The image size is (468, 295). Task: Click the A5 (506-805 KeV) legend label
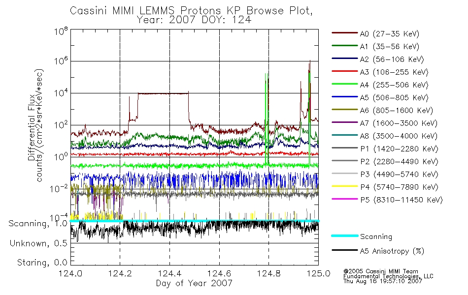coord(394,98)
